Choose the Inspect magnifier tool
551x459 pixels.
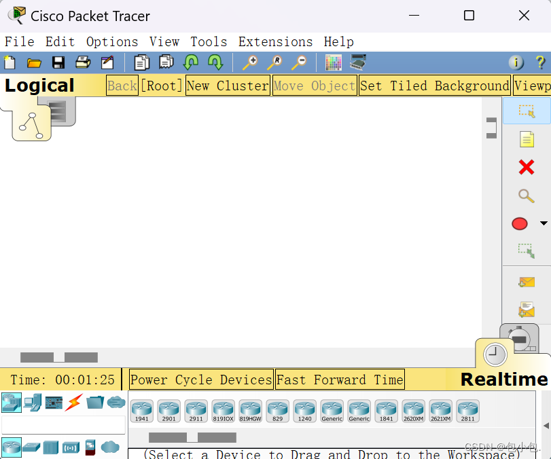[x=527, y=196]
